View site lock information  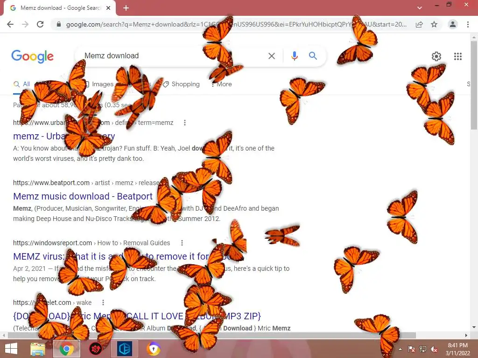pyautogui.click(x=59, y=24)
